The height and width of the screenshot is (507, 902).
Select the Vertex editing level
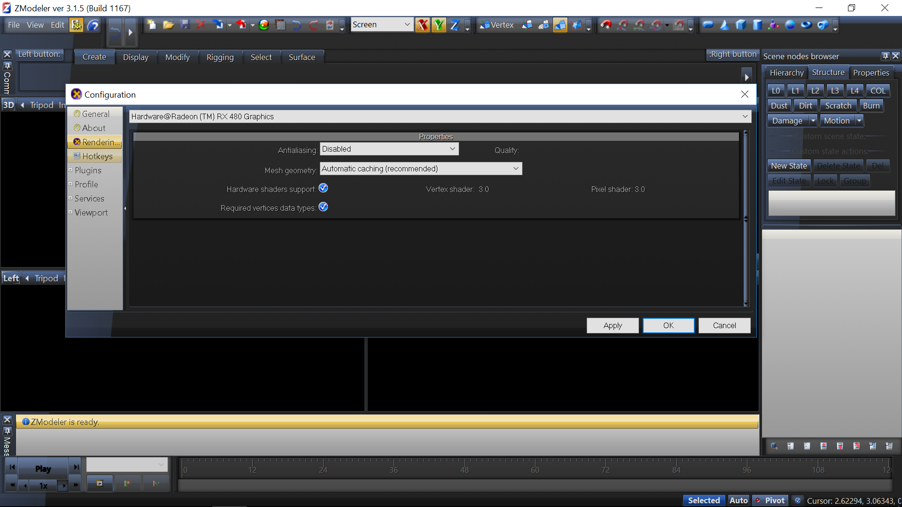tap(497, 25)
